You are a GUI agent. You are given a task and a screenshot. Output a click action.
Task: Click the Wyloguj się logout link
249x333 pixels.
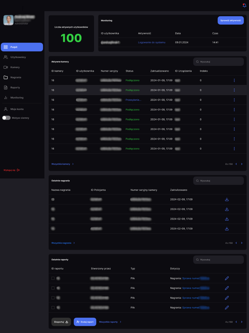[11, 170]
